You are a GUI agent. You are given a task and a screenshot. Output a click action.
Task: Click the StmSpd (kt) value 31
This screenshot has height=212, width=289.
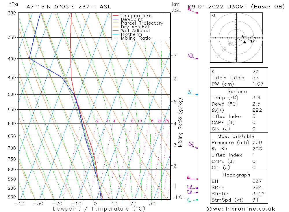(255, 200)
